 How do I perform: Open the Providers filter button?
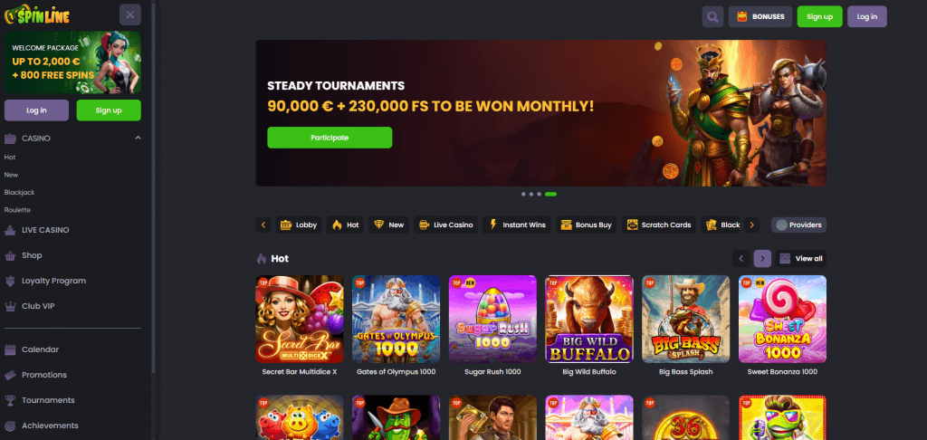pyautogui.click(x=798, y=225)
